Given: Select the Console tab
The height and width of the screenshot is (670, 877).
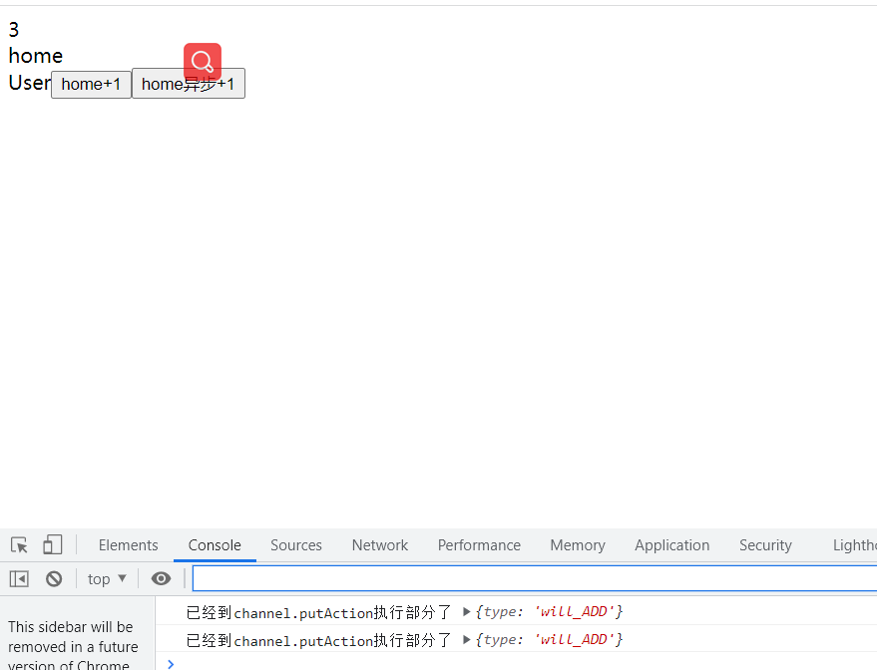Looking at the screenshot, I should pyautogui.click(x=215, y=544).
